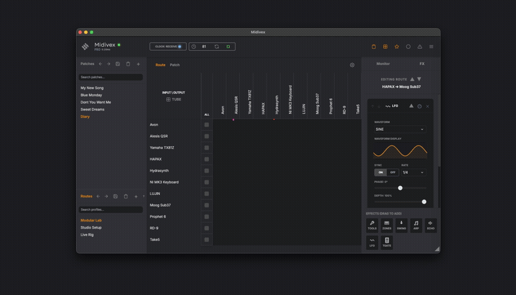Select the TGate effect tile
The height and width of the screenshot is (295, 516).
386,242
